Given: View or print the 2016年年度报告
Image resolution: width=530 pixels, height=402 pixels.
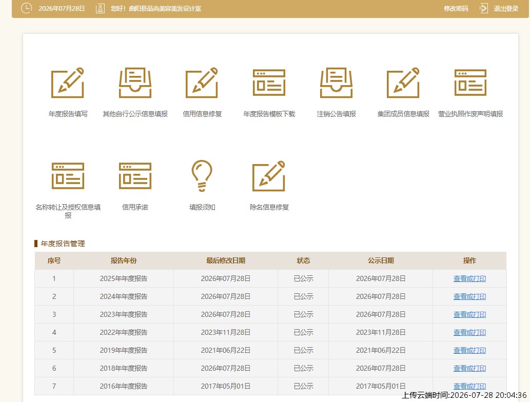Looking at the screenshot, I should click(469, 386).
